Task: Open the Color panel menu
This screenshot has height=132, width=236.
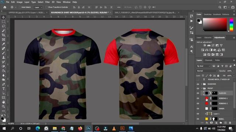Action: [x=234, y=15]
